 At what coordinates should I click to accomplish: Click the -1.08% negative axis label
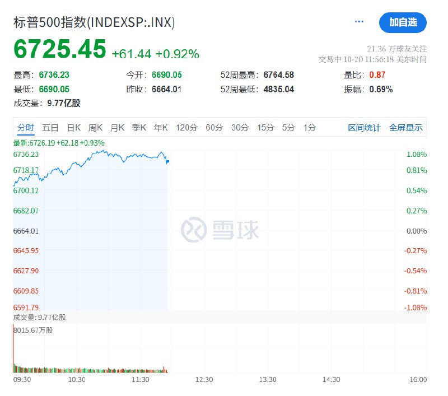point(415,308)
